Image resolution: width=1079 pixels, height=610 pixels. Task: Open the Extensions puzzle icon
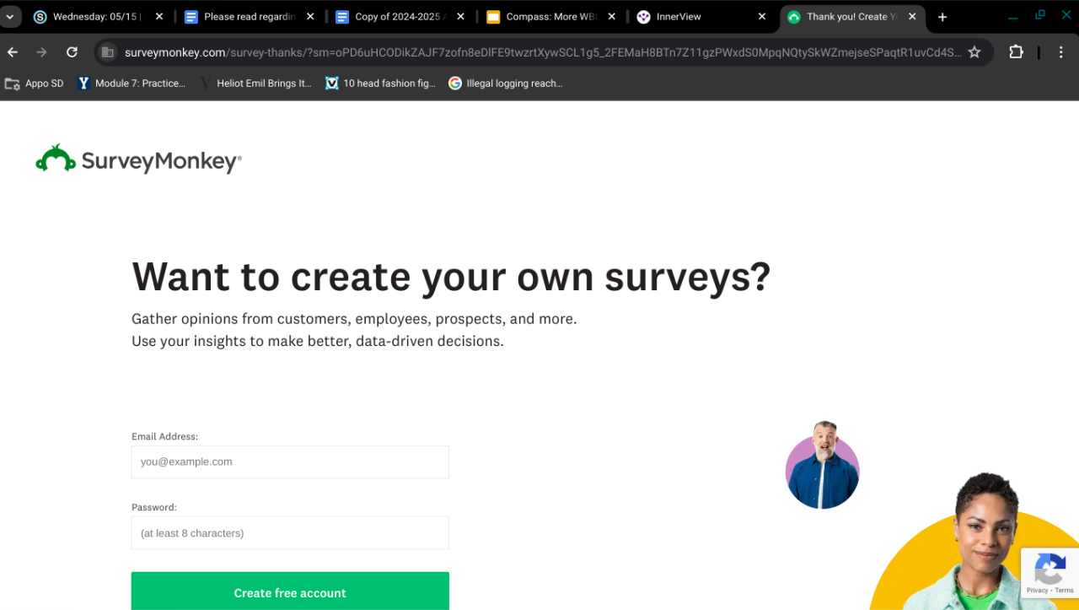tap(1016, 52)
